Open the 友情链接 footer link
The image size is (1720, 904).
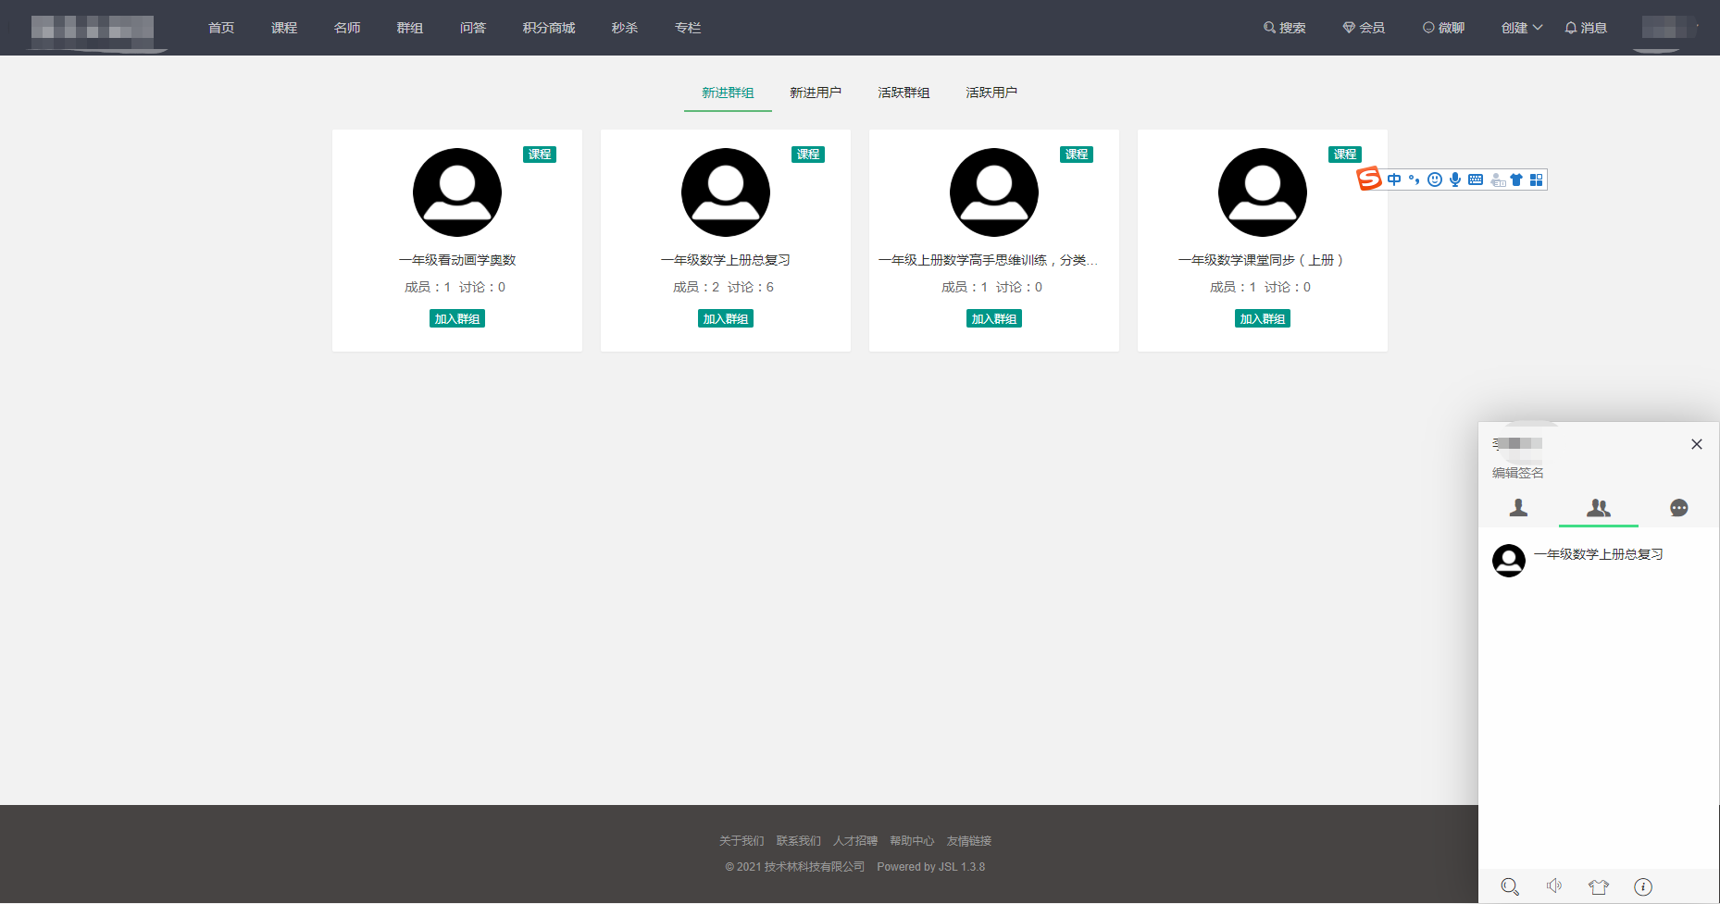(x=969, y=841)
